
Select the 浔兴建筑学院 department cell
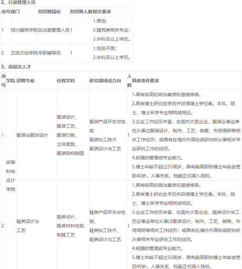click(x=24, y=30)
